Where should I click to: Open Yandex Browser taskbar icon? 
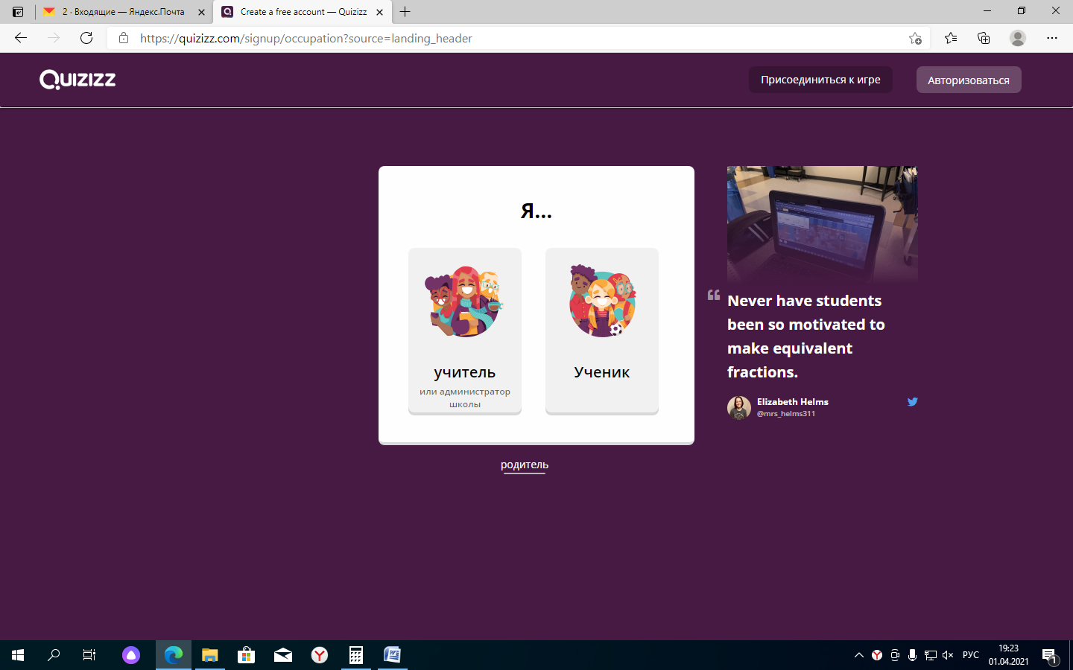click(x=320, y=655)
